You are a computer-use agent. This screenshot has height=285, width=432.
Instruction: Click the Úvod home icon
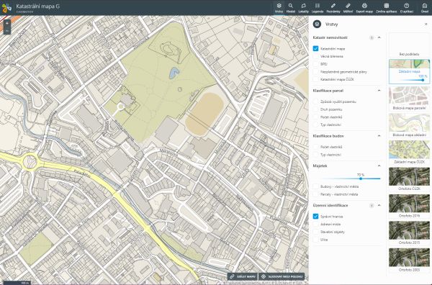(425, 8)
